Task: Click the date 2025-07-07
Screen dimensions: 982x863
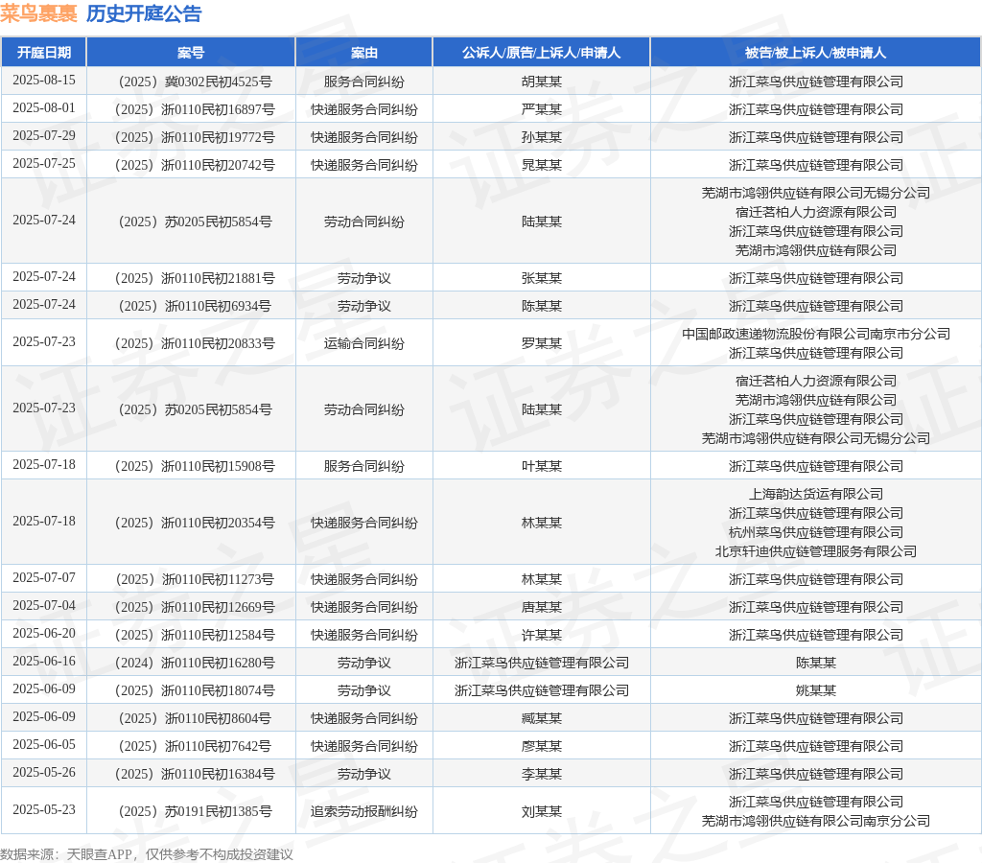Action: pos(44,577)
